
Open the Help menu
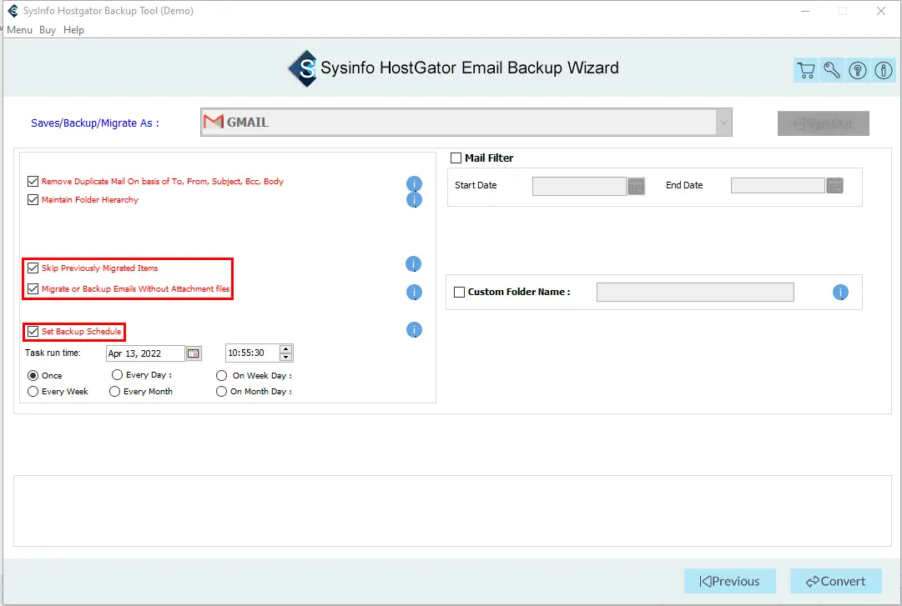pyautogui.click(x=73, y=30)
